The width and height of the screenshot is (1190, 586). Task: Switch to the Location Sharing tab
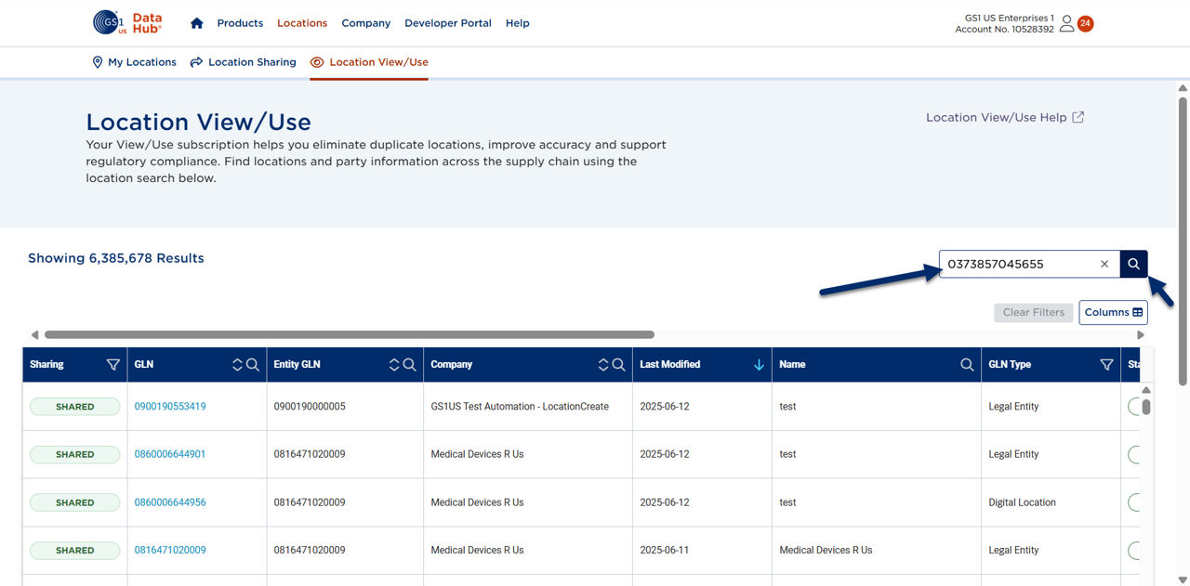[x=243, y=62]
